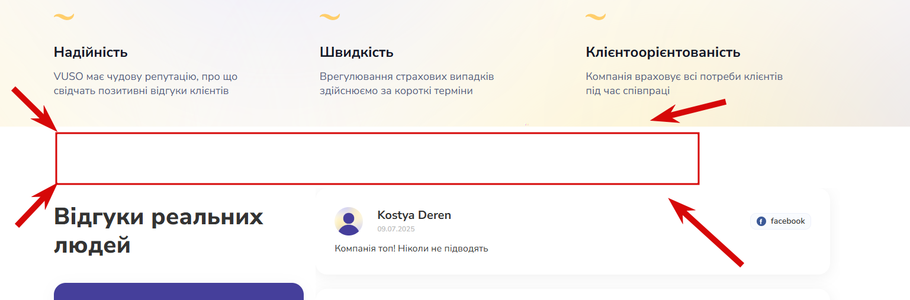Screen dimensions: 910x300
Task: Click the VUSO reputation description text
Action: (x=146, y=84)
